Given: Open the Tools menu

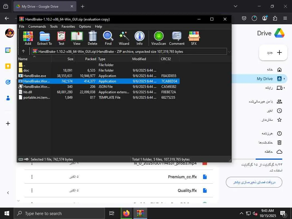Looking at the screenshot, I should tap(54, 27).
